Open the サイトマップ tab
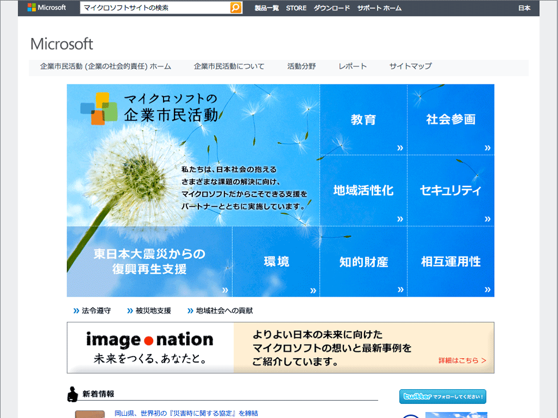This screenshot has height=418, width=558. click(410, 66)
